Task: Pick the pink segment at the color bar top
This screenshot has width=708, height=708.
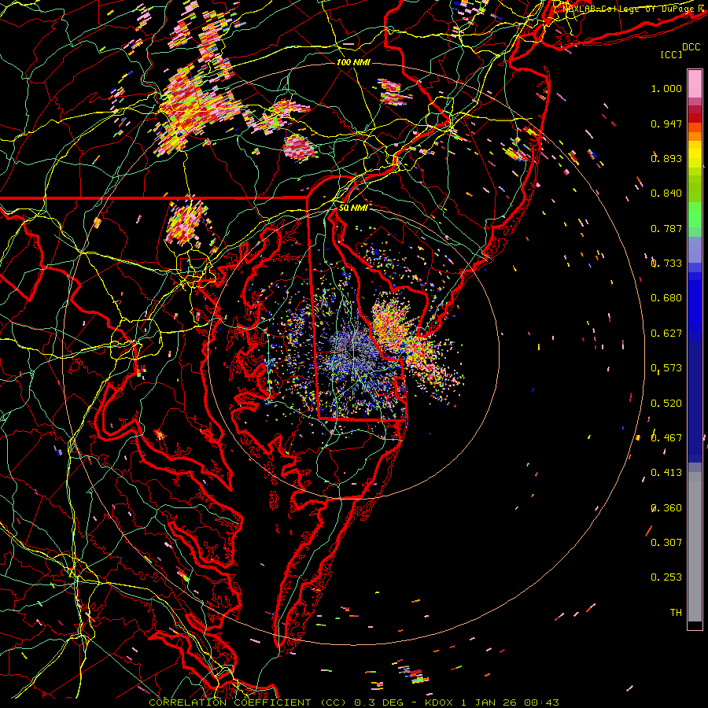Action: pos(695,83)
